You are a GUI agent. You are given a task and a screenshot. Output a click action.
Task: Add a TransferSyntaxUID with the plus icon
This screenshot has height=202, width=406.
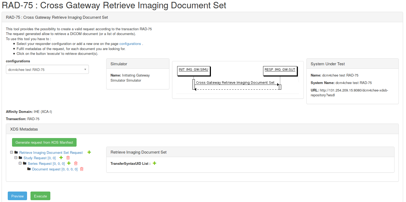154,163
